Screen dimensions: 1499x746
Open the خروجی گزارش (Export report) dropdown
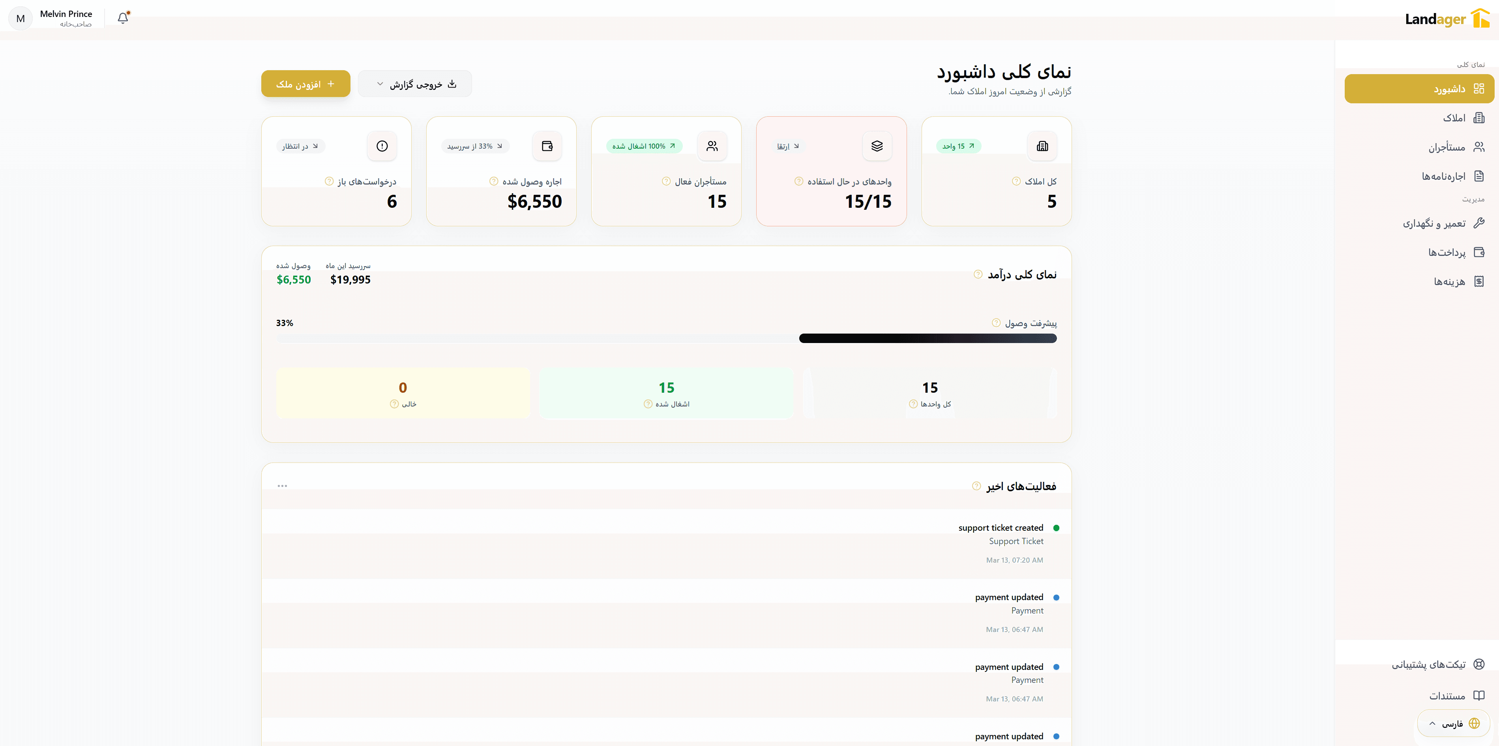click(x=414, y=83)
